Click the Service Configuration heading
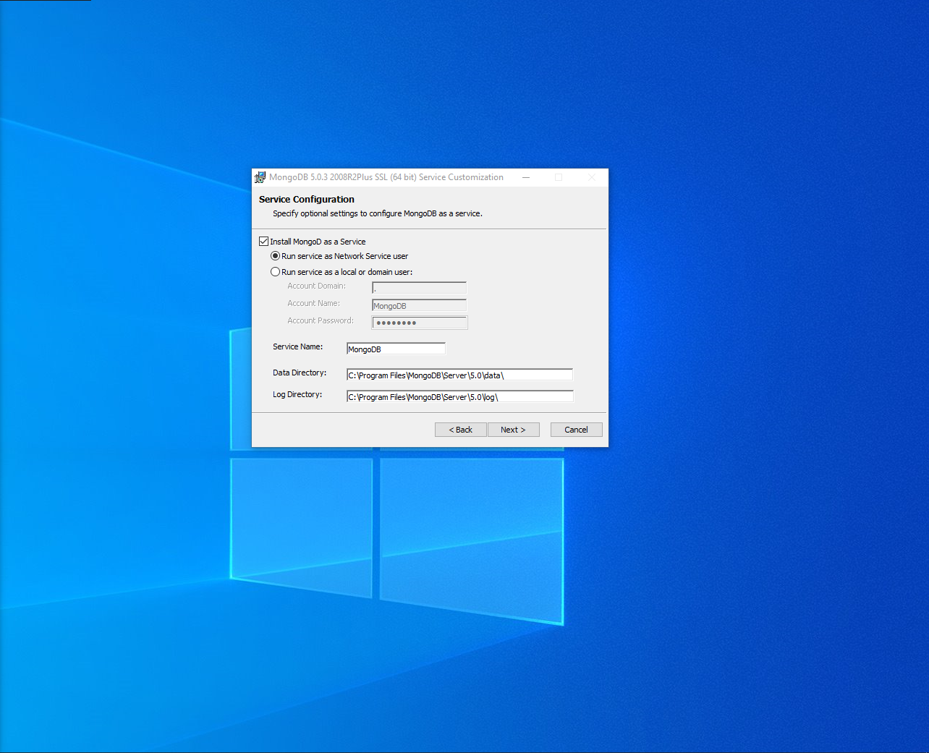Screen dimensions: 929x753 pyautogui.click(x=307, y=200)
